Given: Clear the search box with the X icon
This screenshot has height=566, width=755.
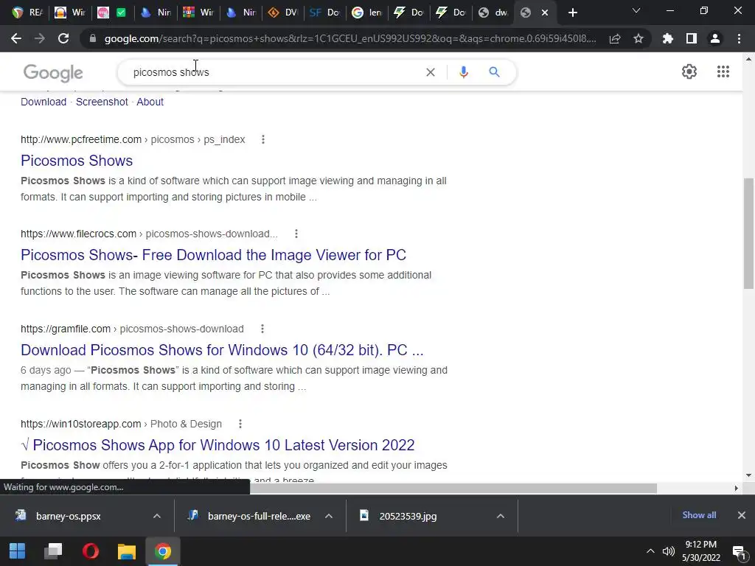Looking at the screenshot, I should (x=431, y=72).
